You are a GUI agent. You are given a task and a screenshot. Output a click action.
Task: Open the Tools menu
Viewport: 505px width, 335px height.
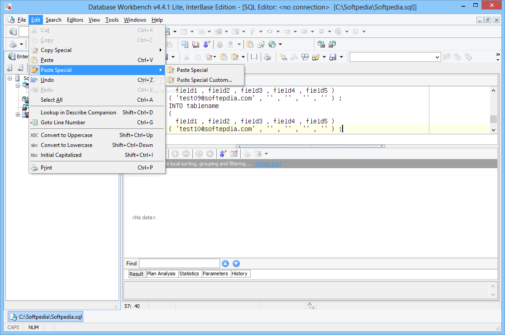tap(112, 20)
